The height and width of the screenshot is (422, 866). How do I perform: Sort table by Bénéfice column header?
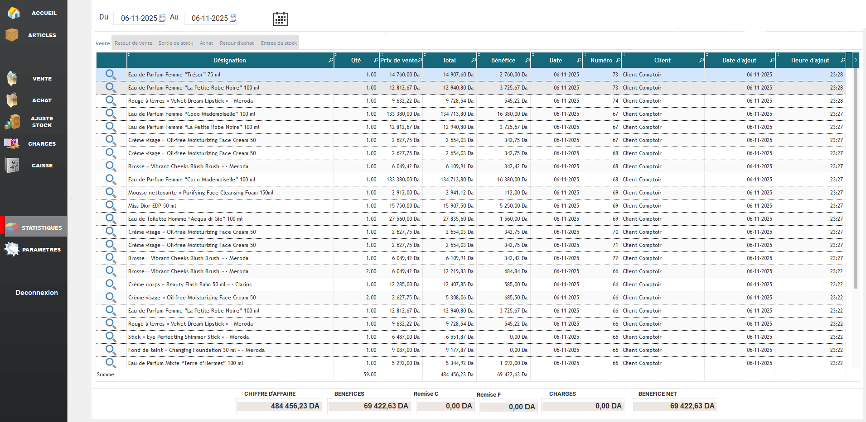point(503,60)
